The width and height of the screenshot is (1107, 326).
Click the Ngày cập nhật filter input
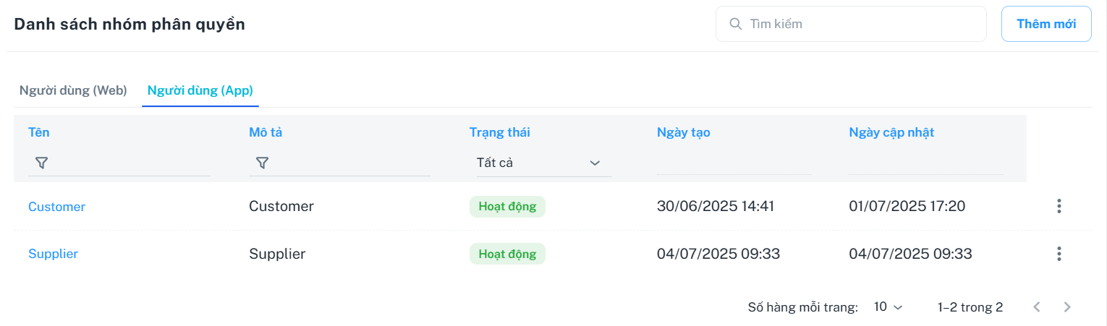pos(925,164)
